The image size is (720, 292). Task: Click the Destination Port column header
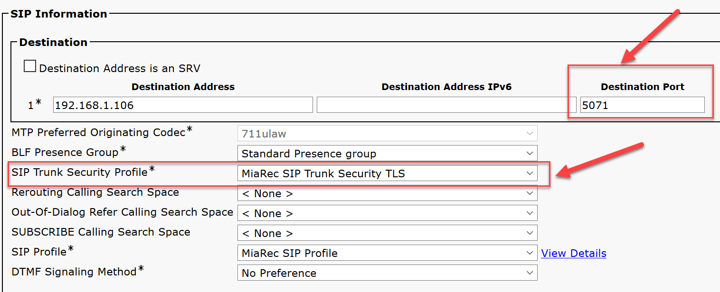pos(642,87)
